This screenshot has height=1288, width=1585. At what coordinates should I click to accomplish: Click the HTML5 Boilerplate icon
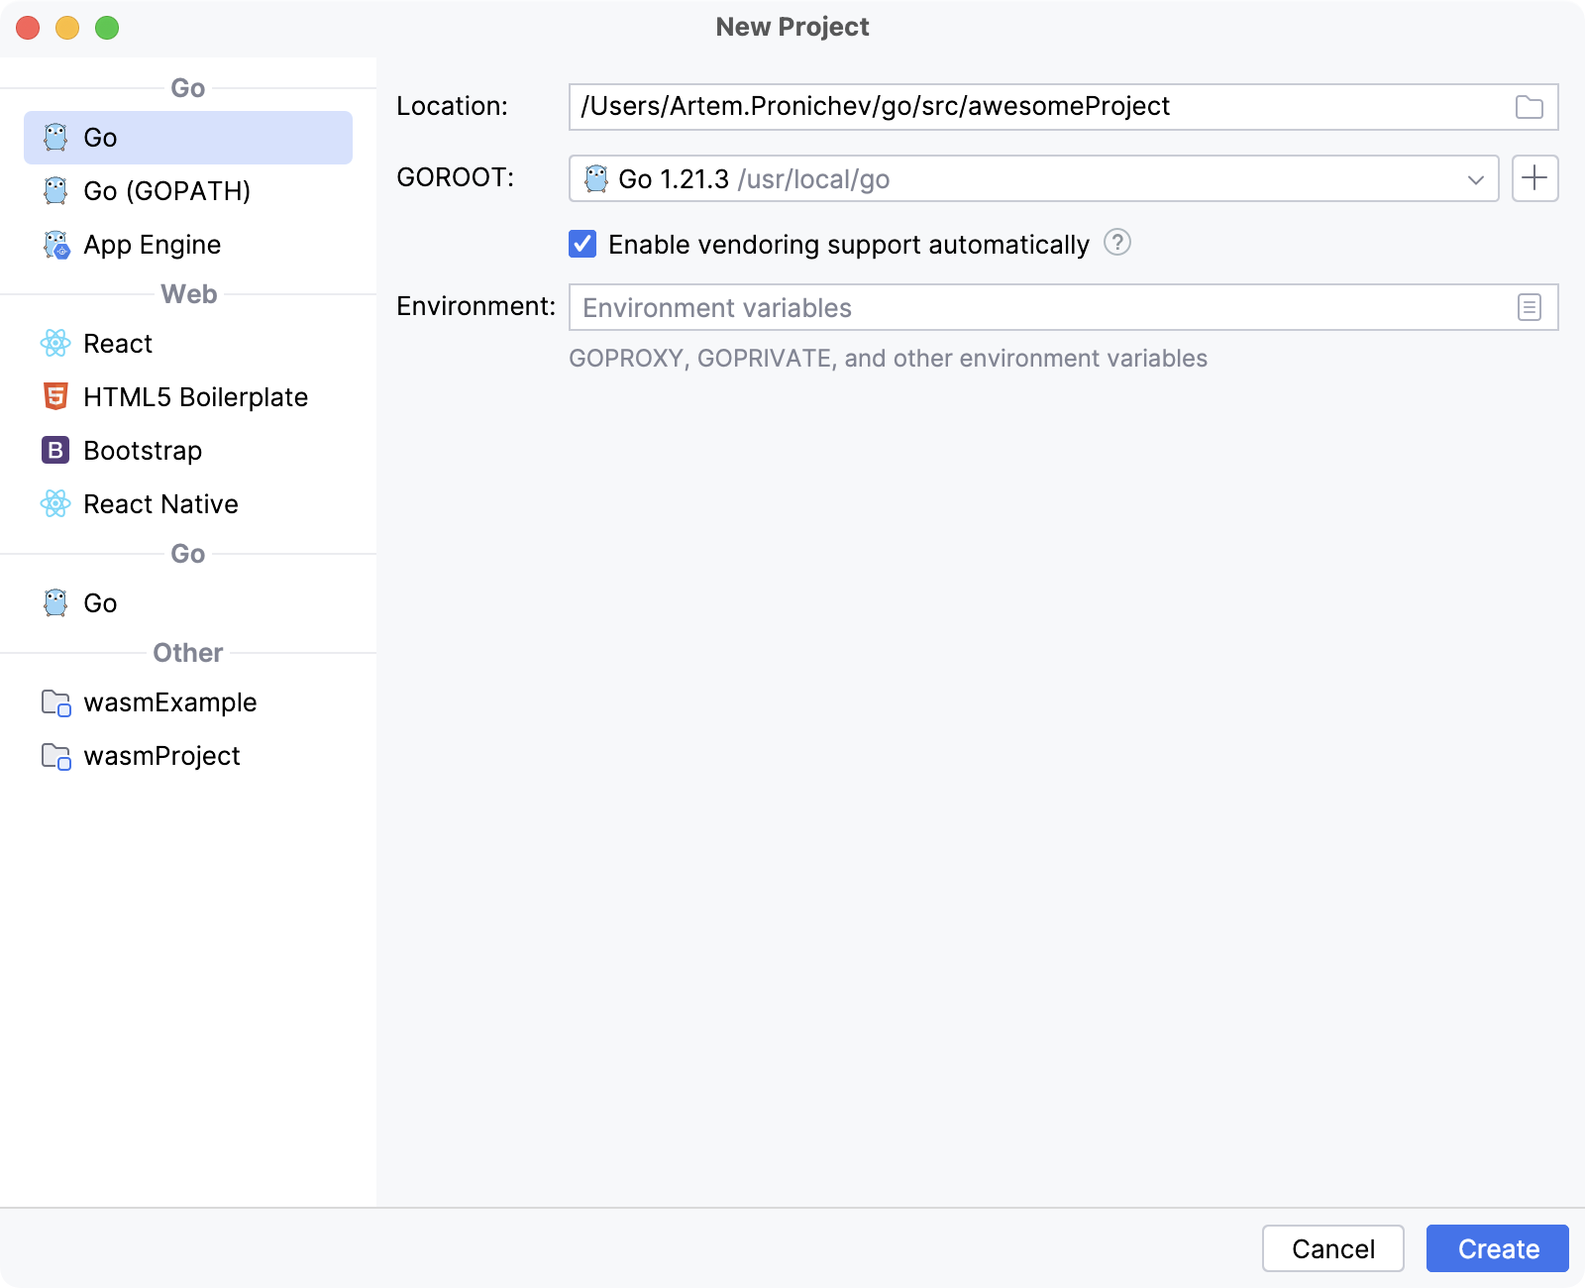(x=56, y=397)
